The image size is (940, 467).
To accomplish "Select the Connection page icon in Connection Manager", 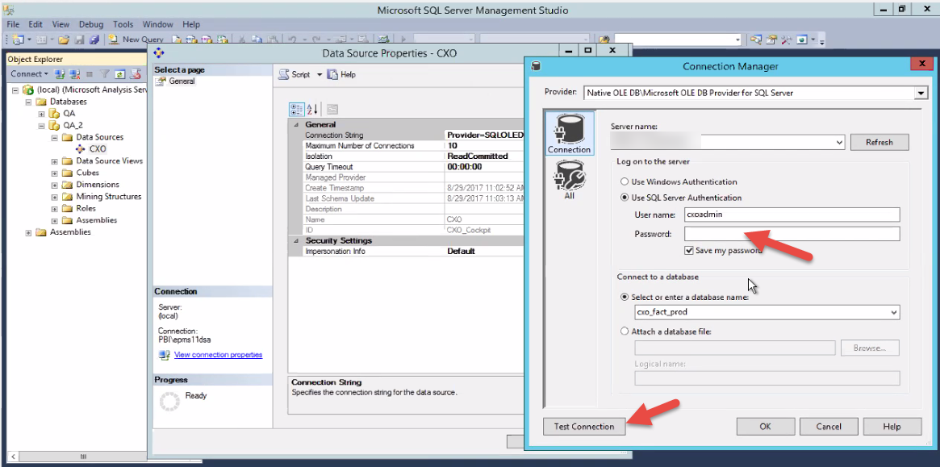I will click(569, 134).
